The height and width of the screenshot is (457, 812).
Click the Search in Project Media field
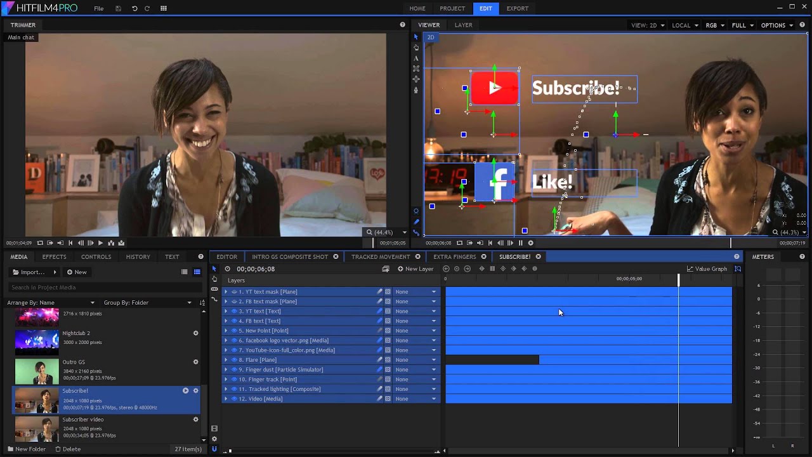[x=105, y=288]
